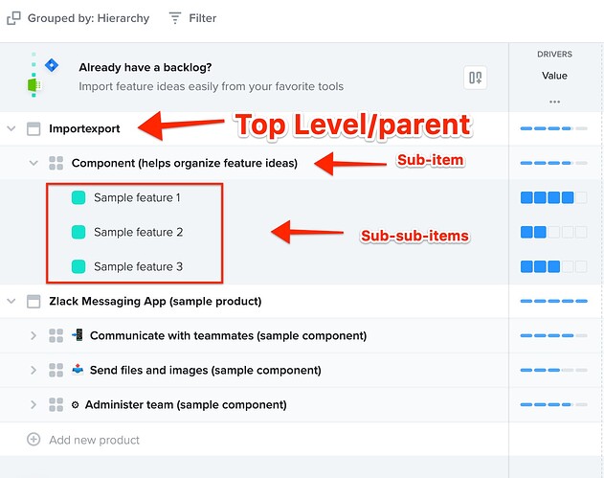This screenshot has width=604, height=478.
Task: Adjust Administer team value score bar
Action: point(554,405)
